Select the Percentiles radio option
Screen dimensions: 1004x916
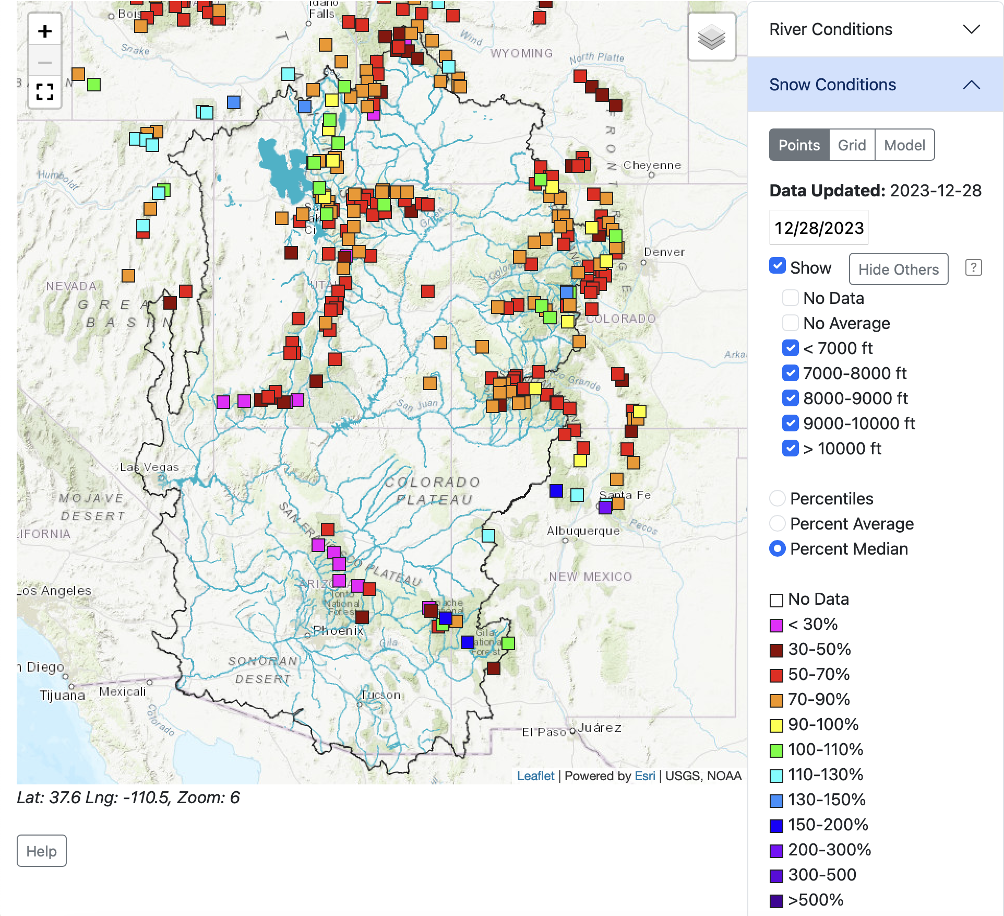[x=778, y=499]
